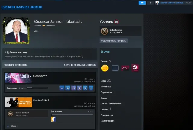Click the 23 ч. всего playtime text
The width and height of the screenshot is (193, 130).
(90, 79)
